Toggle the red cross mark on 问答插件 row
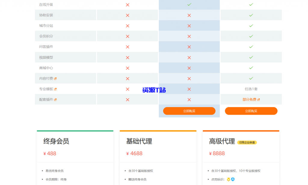The image size is (308, 185). (x=189, y=47)
